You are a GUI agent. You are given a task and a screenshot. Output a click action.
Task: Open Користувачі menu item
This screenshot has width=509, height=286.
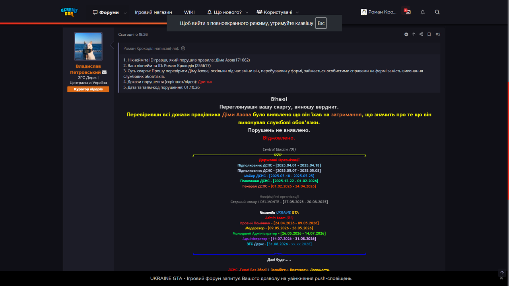(274, 12)
